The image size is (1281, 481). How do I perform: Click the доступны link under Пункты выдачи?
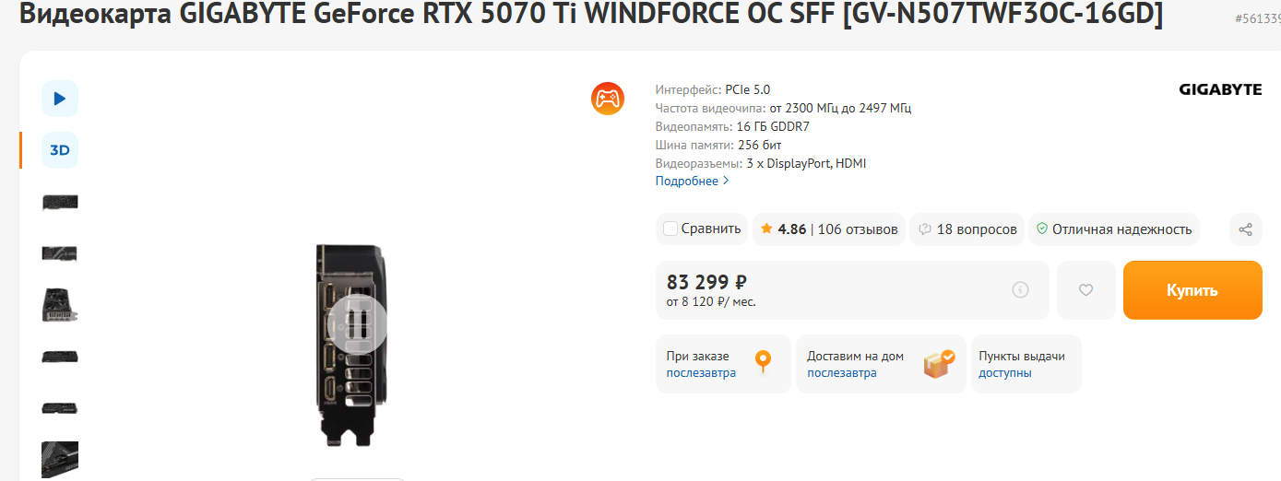coord(1004,373)
